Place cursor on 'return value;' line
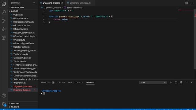196x110 pixels. click(61, 20)
